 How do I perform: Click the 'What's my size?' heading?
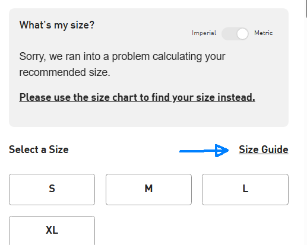pos(57,26)
